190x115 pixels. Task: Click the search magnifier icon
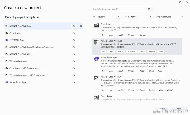(149, 9)
